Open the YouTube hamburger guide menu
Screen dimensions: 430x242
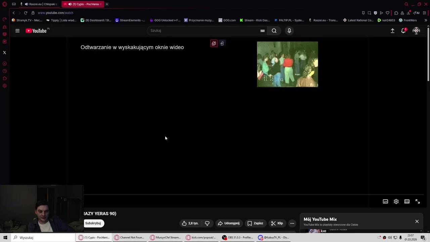pos(17,31)
